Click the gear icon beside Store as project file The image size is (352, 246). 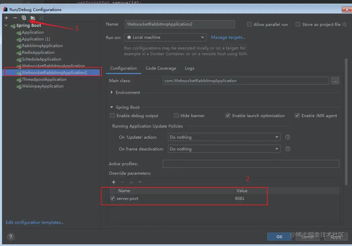[x=345, y=25]
